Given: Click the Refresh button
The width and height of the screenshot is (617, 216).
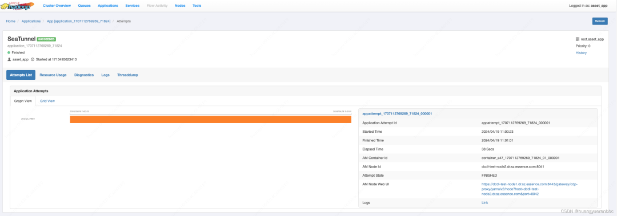Looking at the screenshot, I should coord(600,21).
